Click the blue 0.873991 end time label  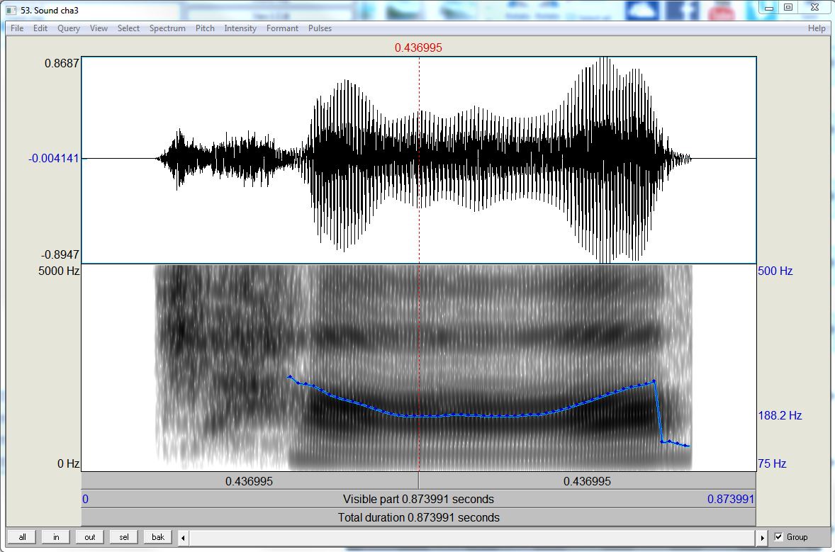click(x=731, y=500)
